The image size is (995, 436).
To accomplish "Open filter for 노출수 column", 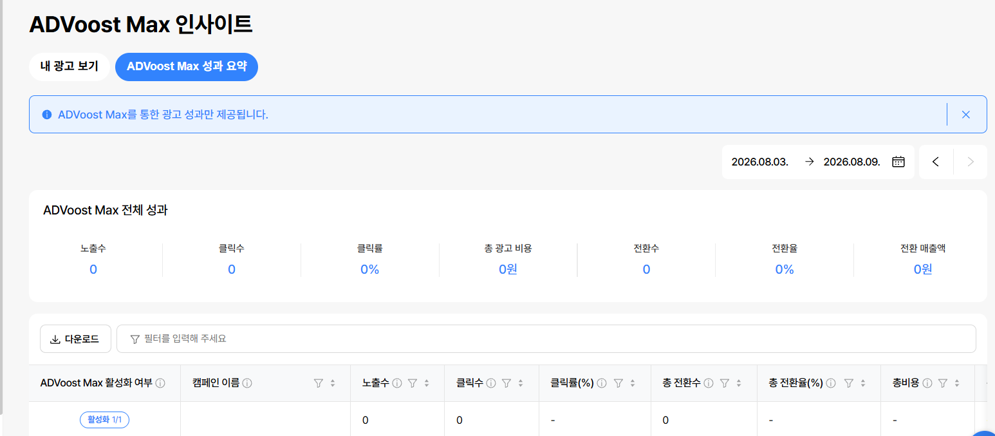I will pyautogui.click(x=413, y=383).
